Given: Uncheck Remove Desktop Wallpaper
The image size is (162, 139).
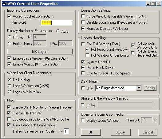Looking at the screenshot, I should (x=83, y=28).
